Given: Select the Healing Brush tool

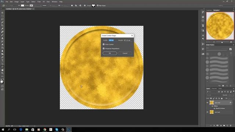Looking at the screenshot, I should [x=2, y=32].
